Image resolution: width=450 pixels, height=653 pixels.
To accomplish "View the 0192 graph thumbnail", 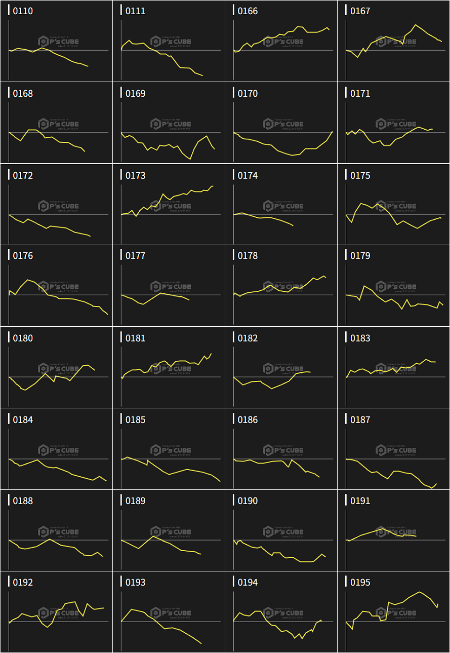I will coord(56,612).
